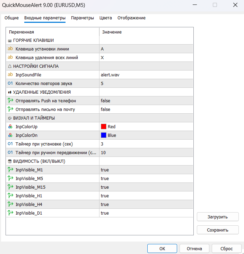This screenshot has width=244, height=254.
Task: Click the Сохранить button
Action: pos(218,230)
